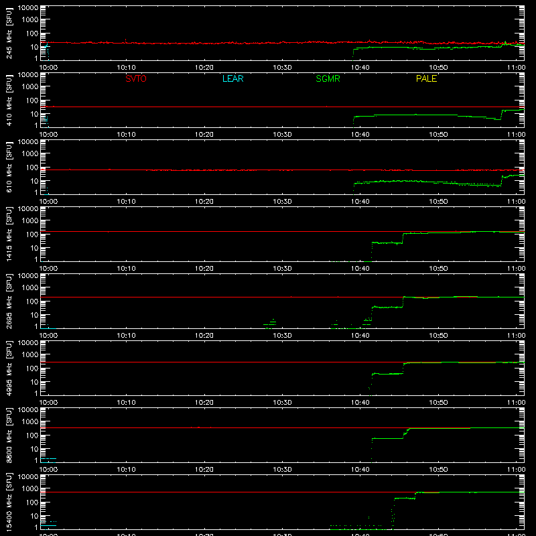Click the 100 tick value on the 410 MHz axis

click(31, 100)
